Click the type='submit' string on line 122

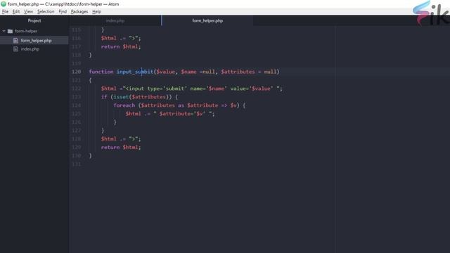point(167,89)
